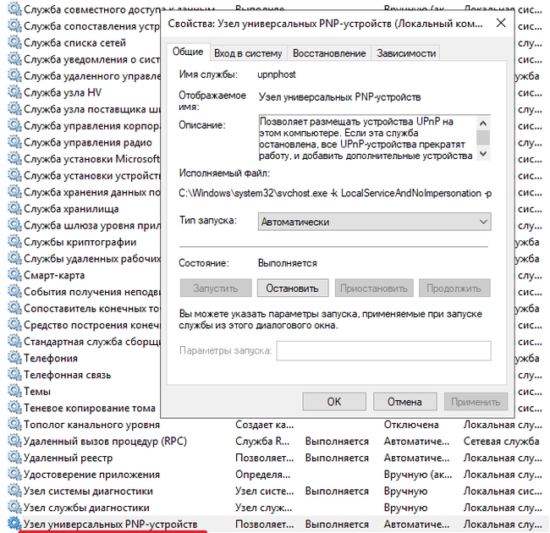Click gear icon next to Смарт-карта
550x533 pixels.
click(x=14, y=275)
